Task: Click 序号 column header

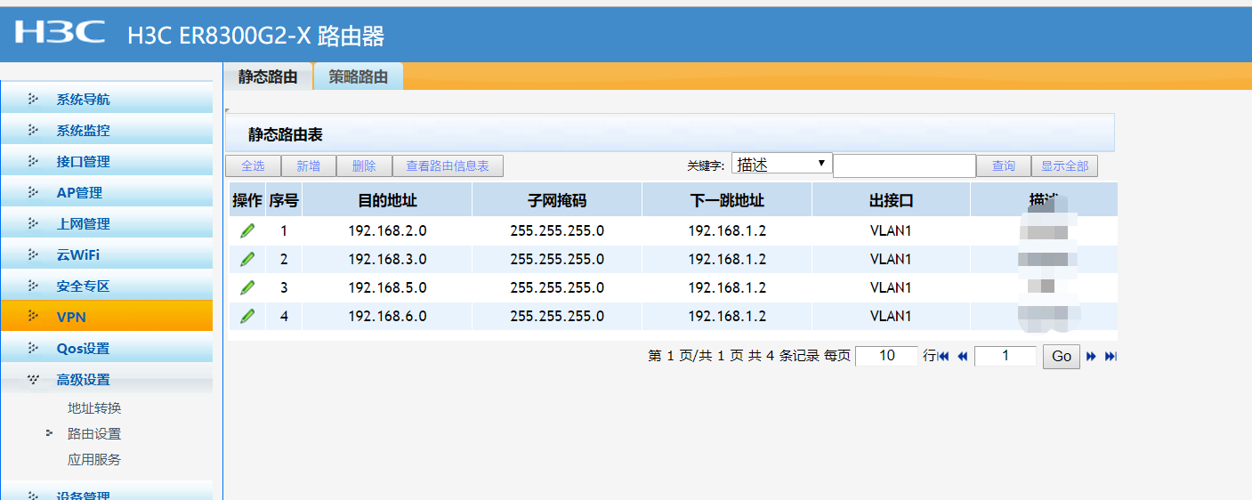Action: (x=284, y=201)
